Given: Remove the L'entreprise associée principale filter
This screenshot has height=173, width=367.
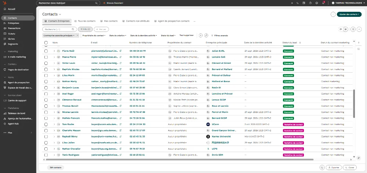Looking at the screenshot, I should 78,35.
